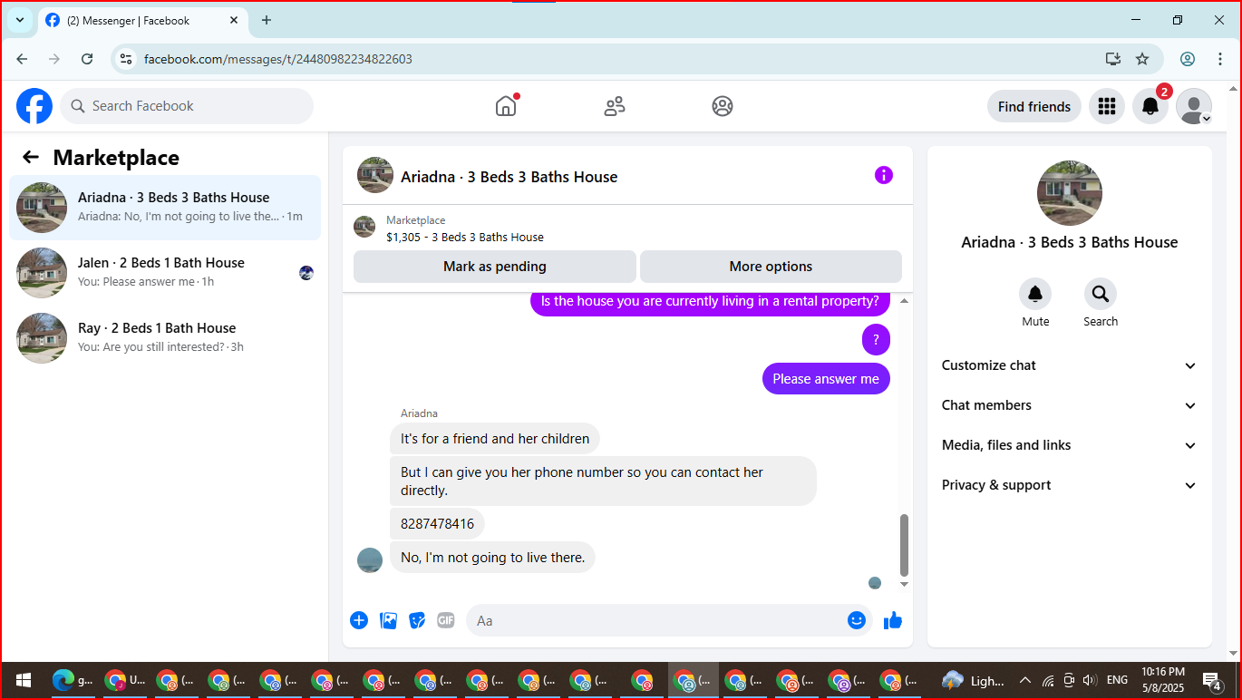Screen dimensions: 1242x700
Task: Open the emoji picker in message box
Action: coord(857,620)
